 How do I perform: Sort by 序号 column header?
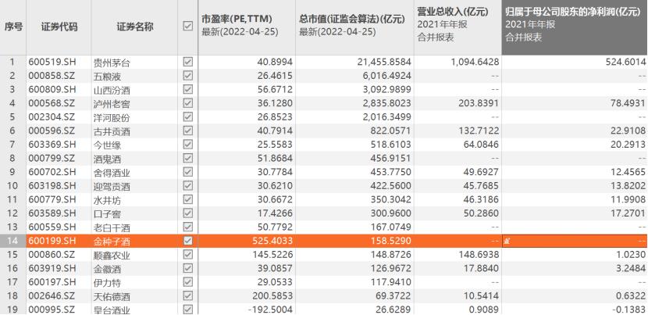pos(13,27)
